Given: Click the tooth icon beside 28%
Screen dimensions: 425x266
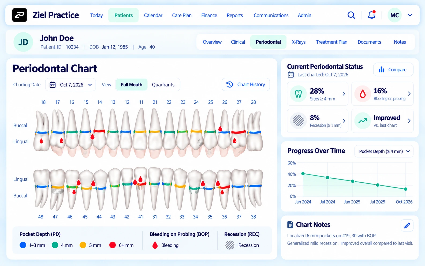Looking at the screenshot, I should tap(298, 94).
